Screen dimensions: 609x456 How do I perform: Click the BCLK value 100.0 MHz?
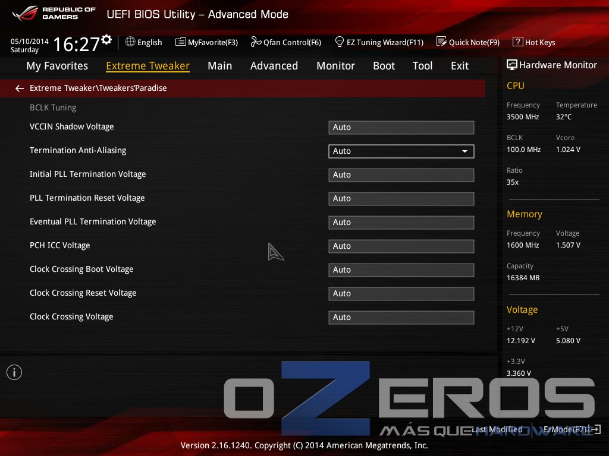point(523,149)
